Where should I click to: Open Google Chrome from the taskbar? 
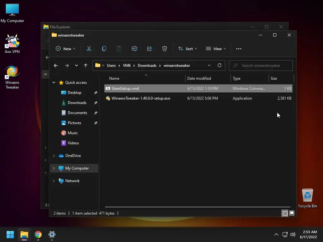click(x=38, y=234)
